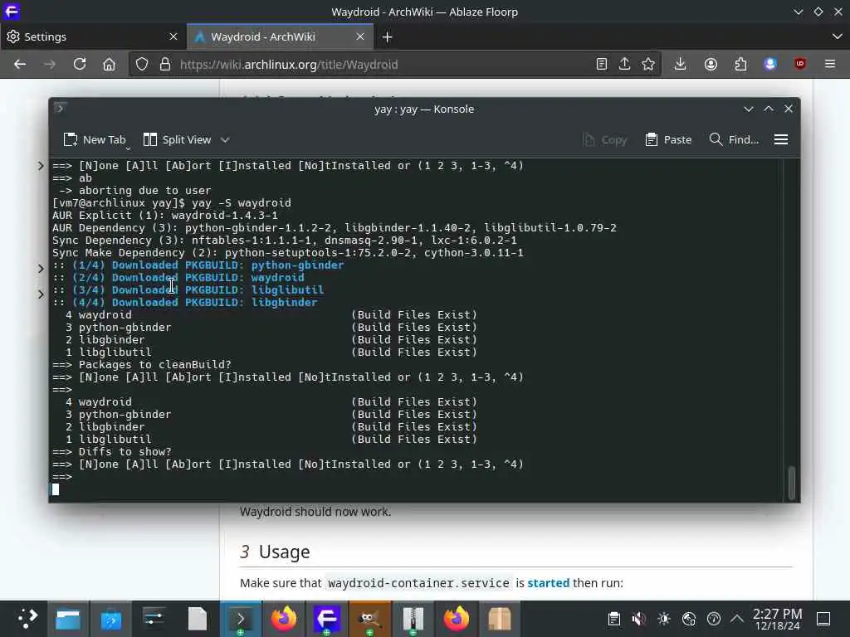Expand the hidden system tray icons
850x637 pixels.
click(737, 619)
